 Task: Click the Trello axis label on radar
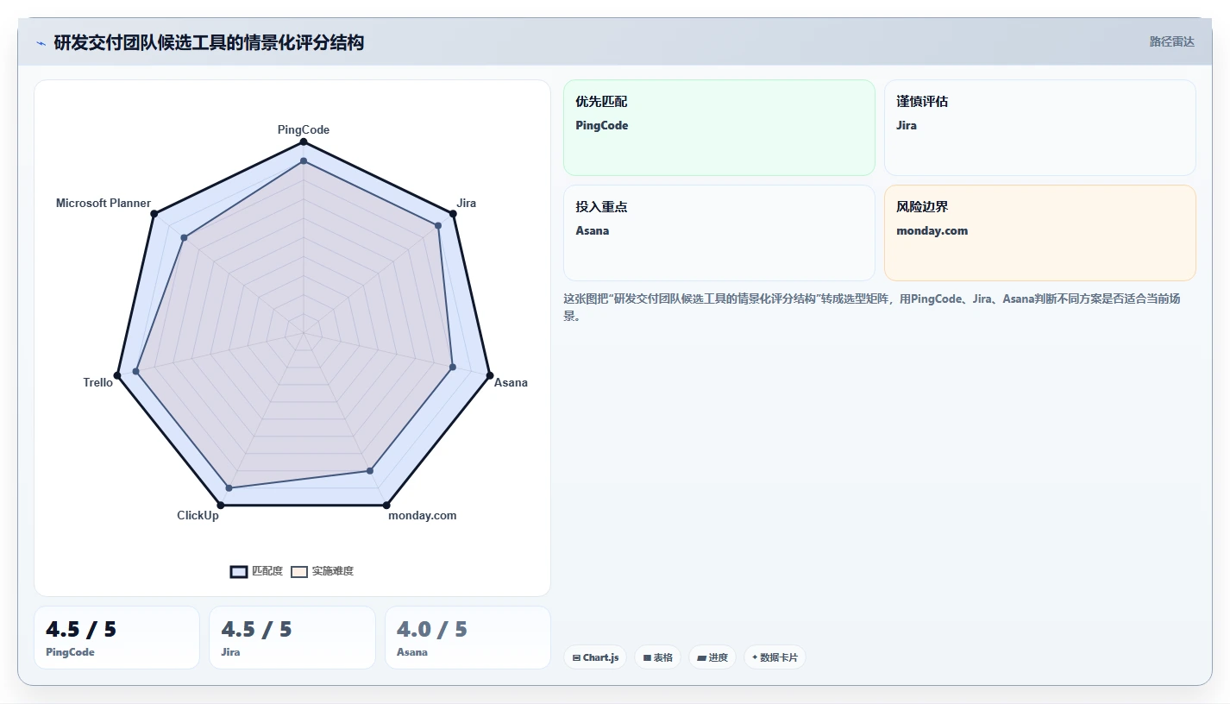[x=98, y=382]
